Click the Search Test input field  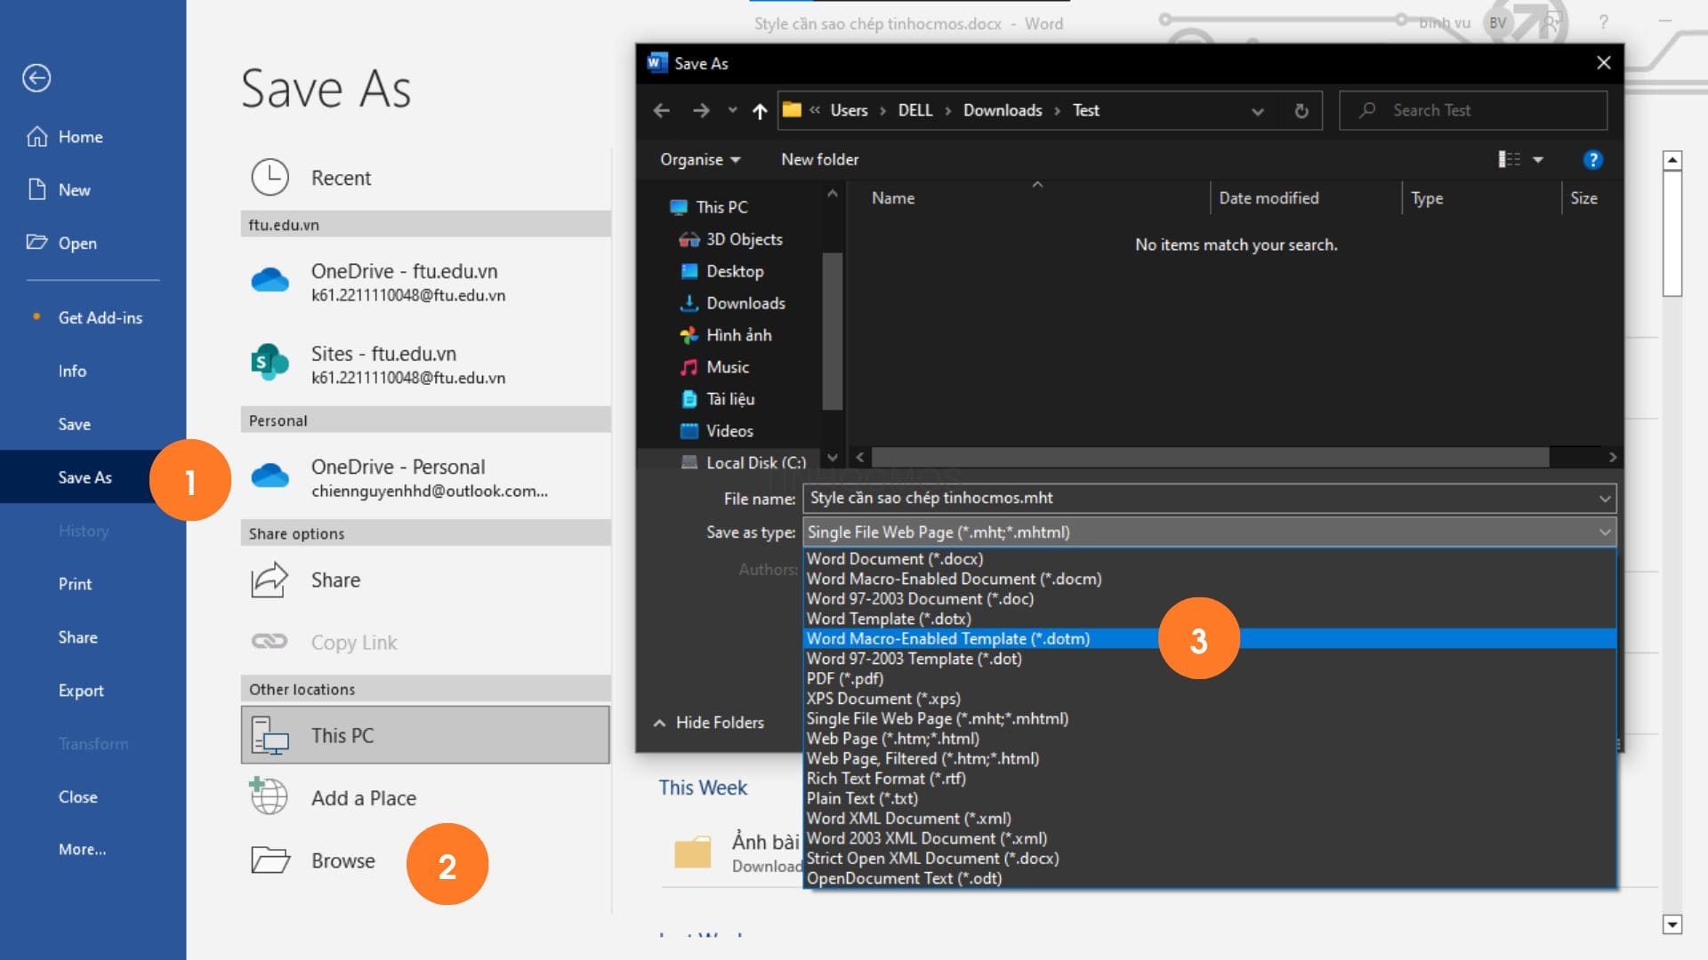click(1473, 110)
